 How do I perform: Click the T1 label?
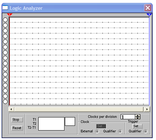pyautogui.click(x=34, y=120)
